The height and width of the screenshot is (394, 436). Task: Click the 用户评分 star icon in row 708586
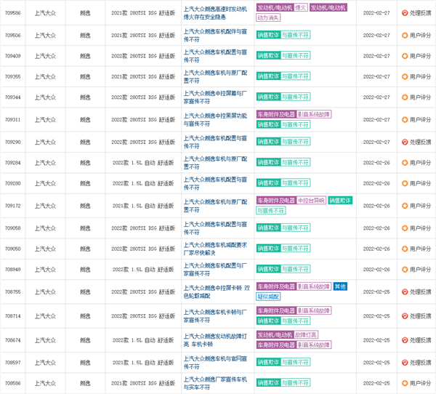tap(405, 383)
